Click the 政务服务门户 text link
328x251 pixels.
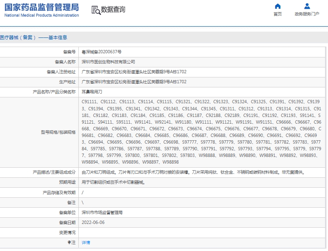tap(307, 14)
